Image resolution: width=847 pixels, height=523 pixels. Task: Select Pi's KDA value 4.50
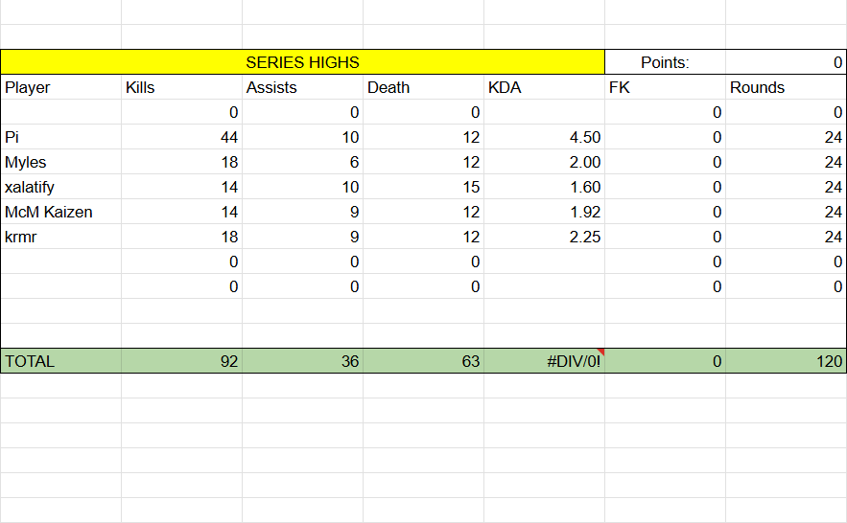tap(545, 137)
